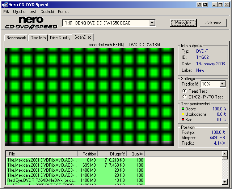The width and height of the screenshot is (232, 189).
Task: Open the drive selection dropdown arrow
Action: (x=152, y=23)
